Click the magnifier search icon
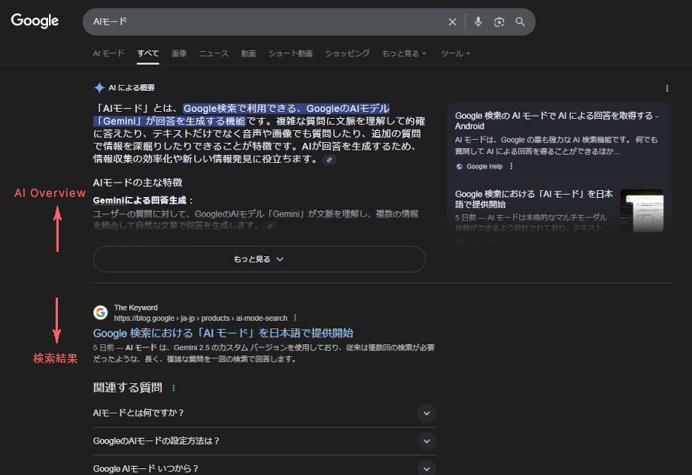Screen dimensions: 692x475 pyautogui.click(x=520, y=22)
